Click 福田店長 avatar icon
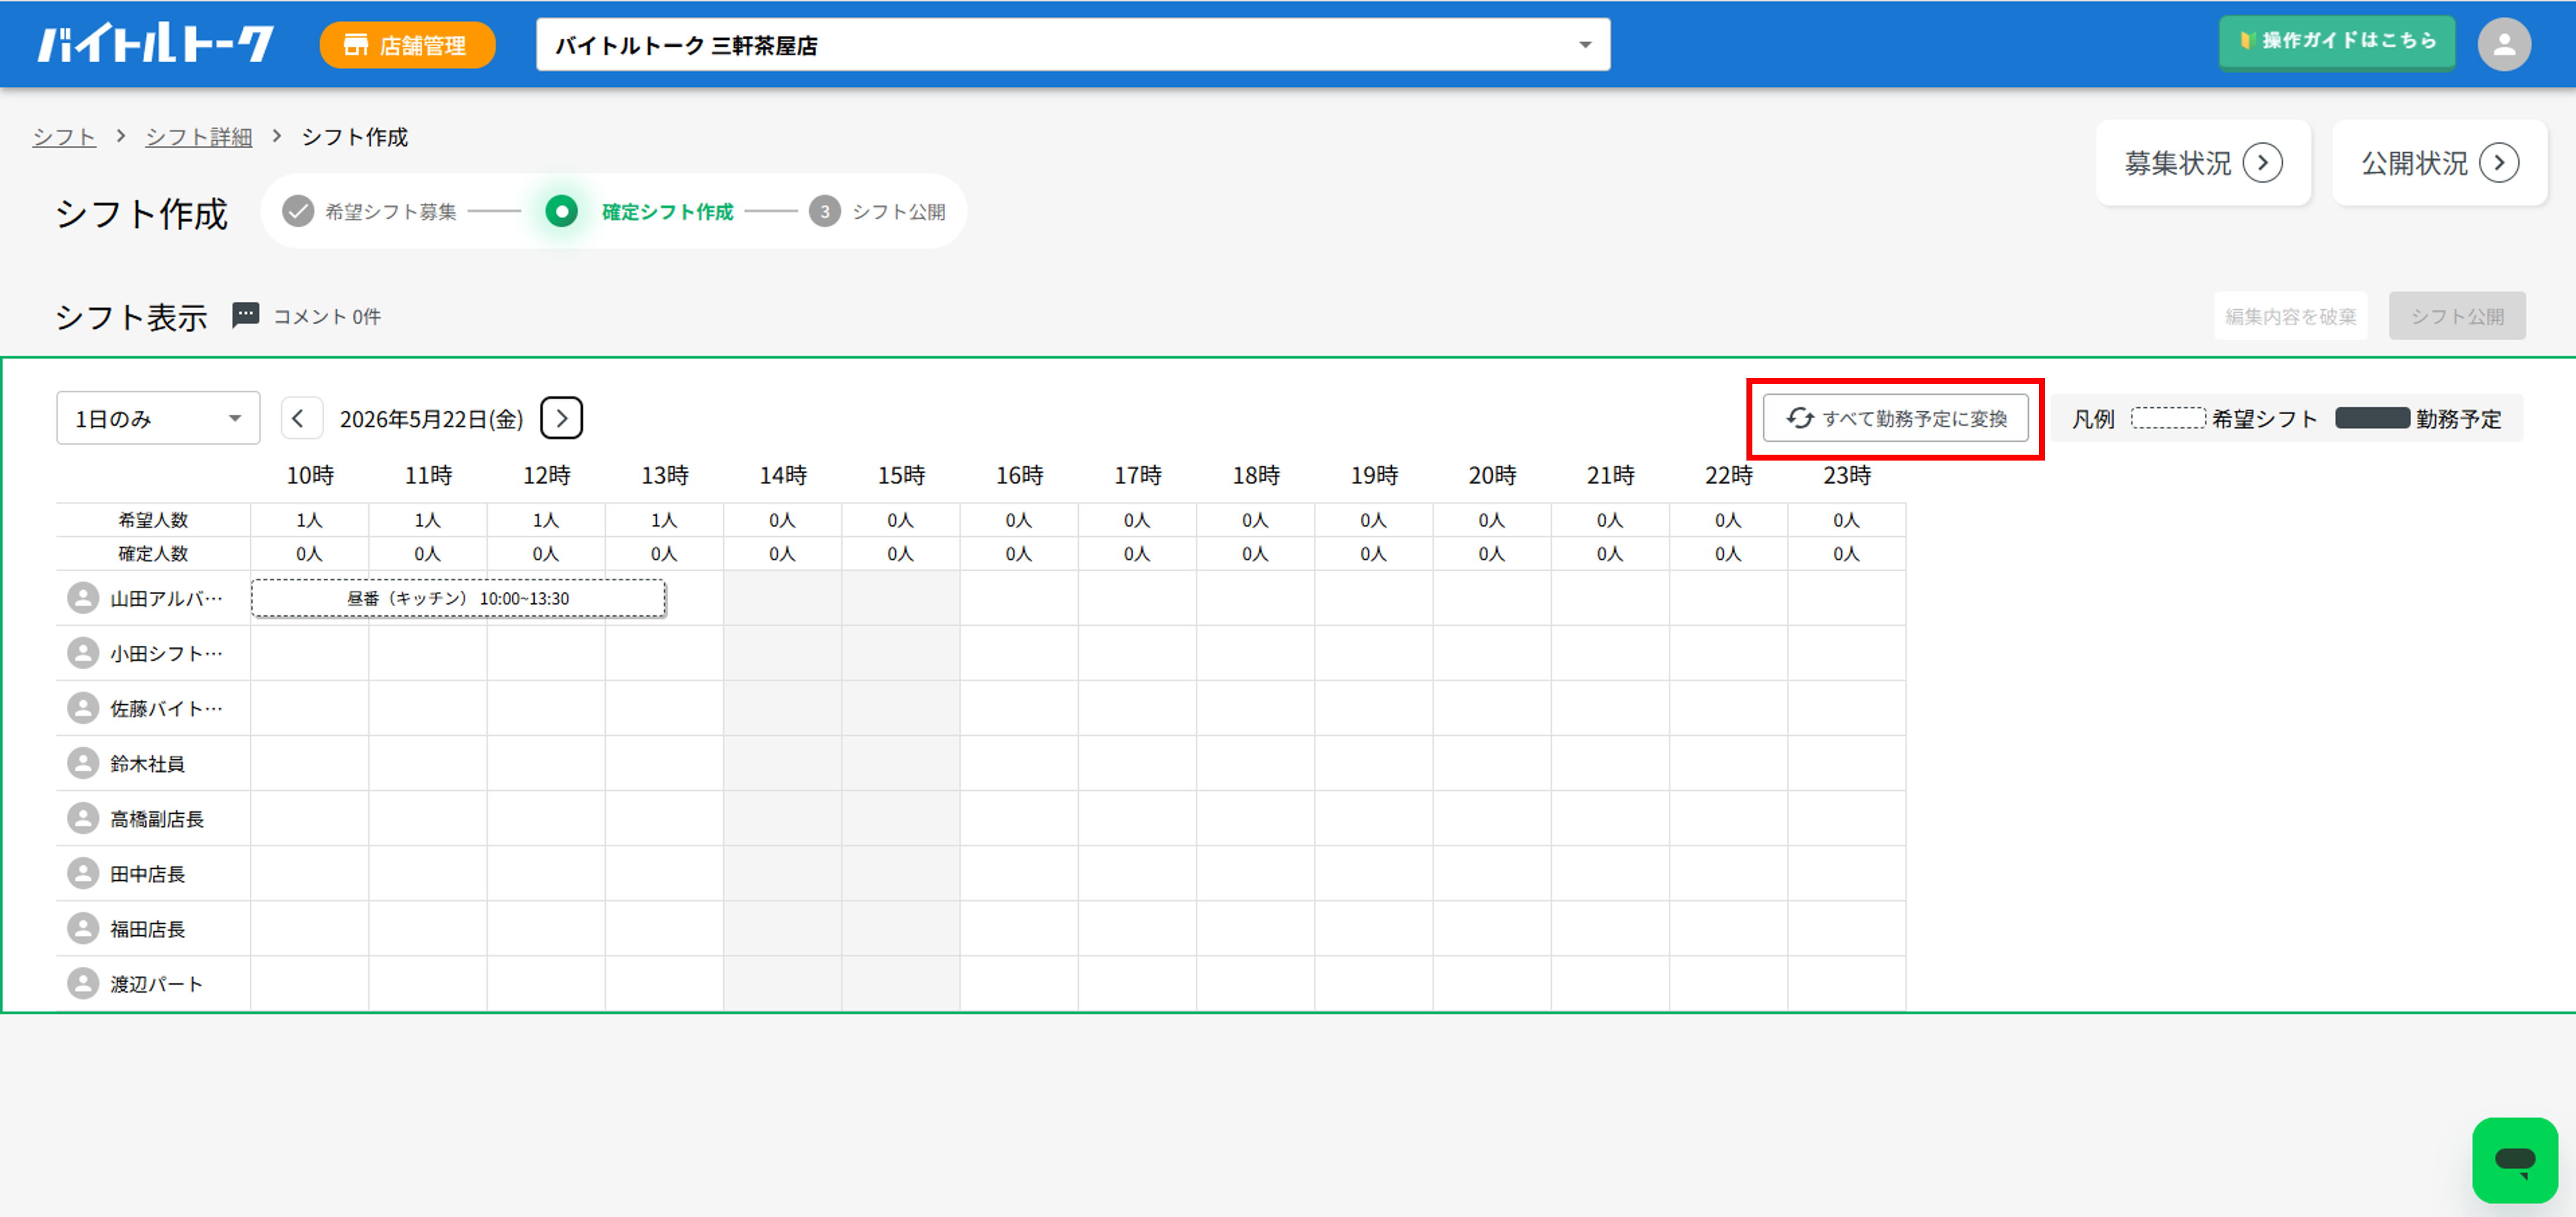The width and height of the screenshot is (2576, 1217). click(83, 928)
